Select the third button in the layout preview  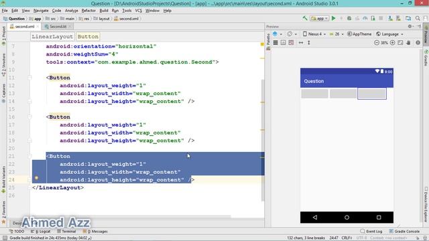pos(372,94)
